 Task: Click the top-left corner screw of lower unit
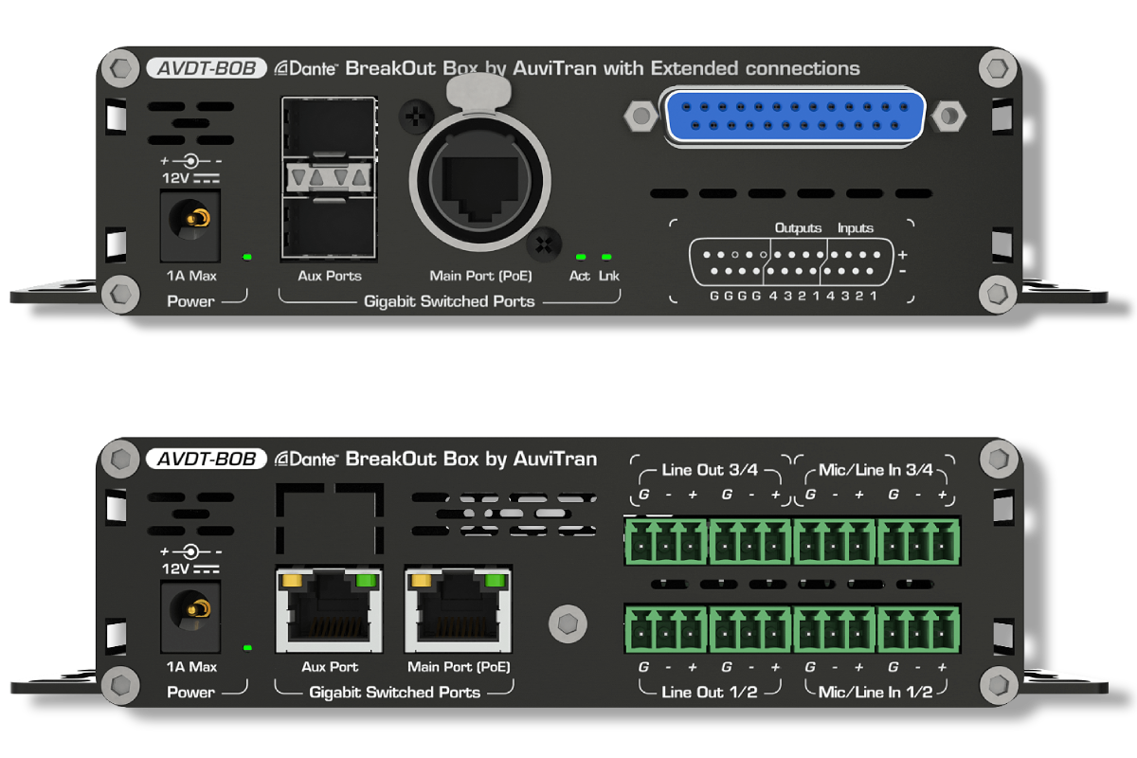120,459
